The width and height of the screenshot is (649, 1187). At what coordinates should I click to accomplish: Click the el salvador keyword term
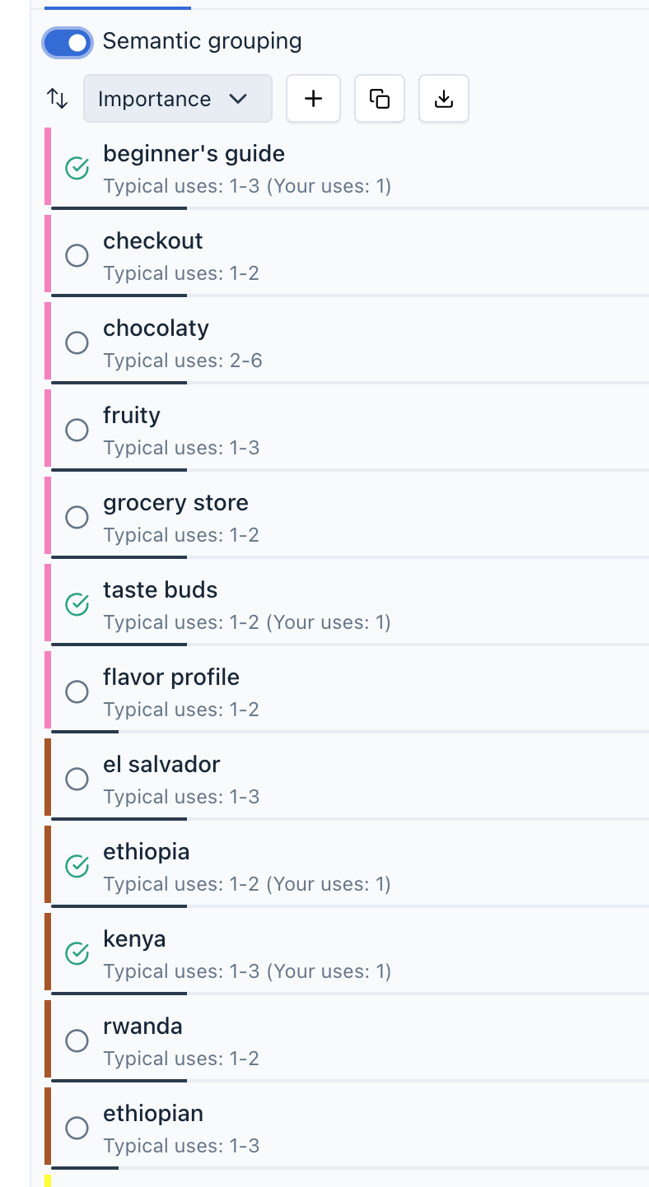[x=161, y=765]
